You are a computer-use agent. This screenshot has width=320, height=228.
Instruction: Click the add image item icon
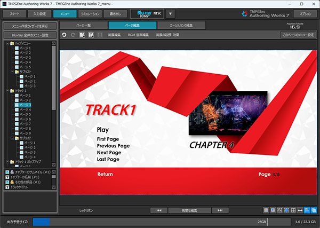(82, 35)
